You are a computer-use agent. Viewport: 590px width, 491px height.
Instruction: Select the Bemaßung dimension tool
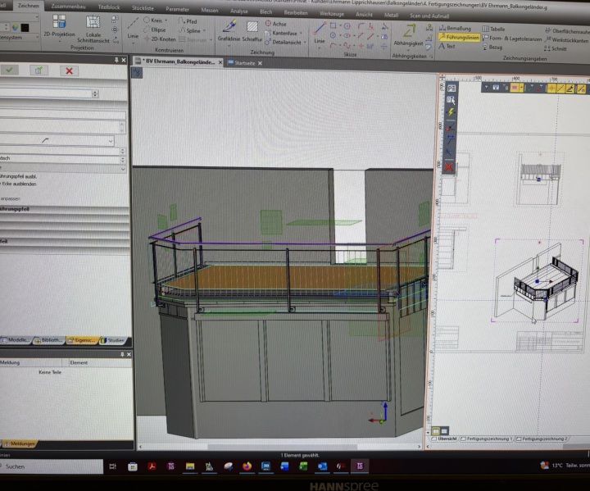(456, 28)
